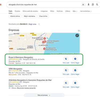This screenshot has width=100, height=97.
Task: Expand the Más dropdown menu
Action: pos(75,11)
